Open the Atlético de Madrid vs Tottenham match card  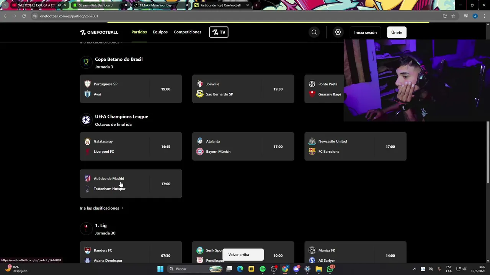tap(131, 184)
